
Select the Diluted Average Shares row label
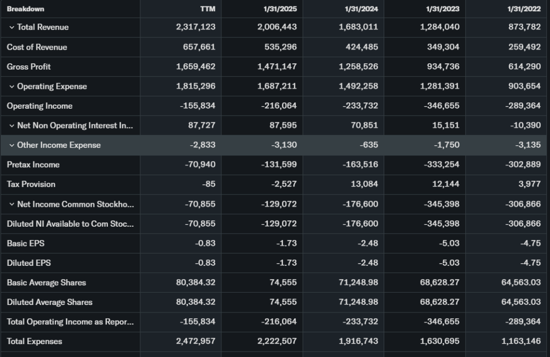49,302
